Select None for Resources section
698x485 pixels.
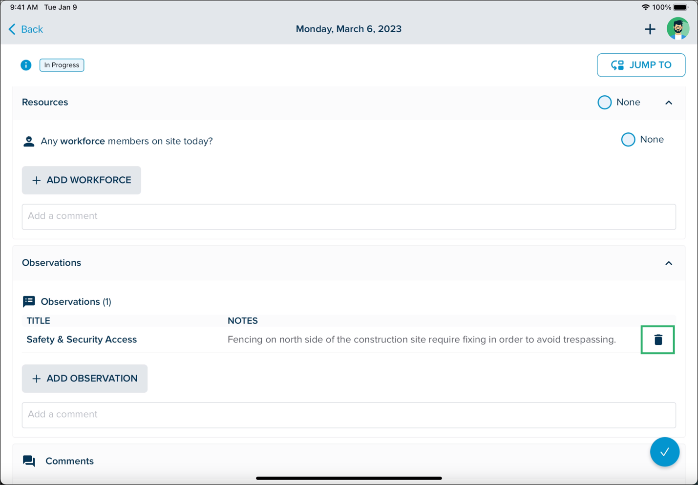(604, 102)
